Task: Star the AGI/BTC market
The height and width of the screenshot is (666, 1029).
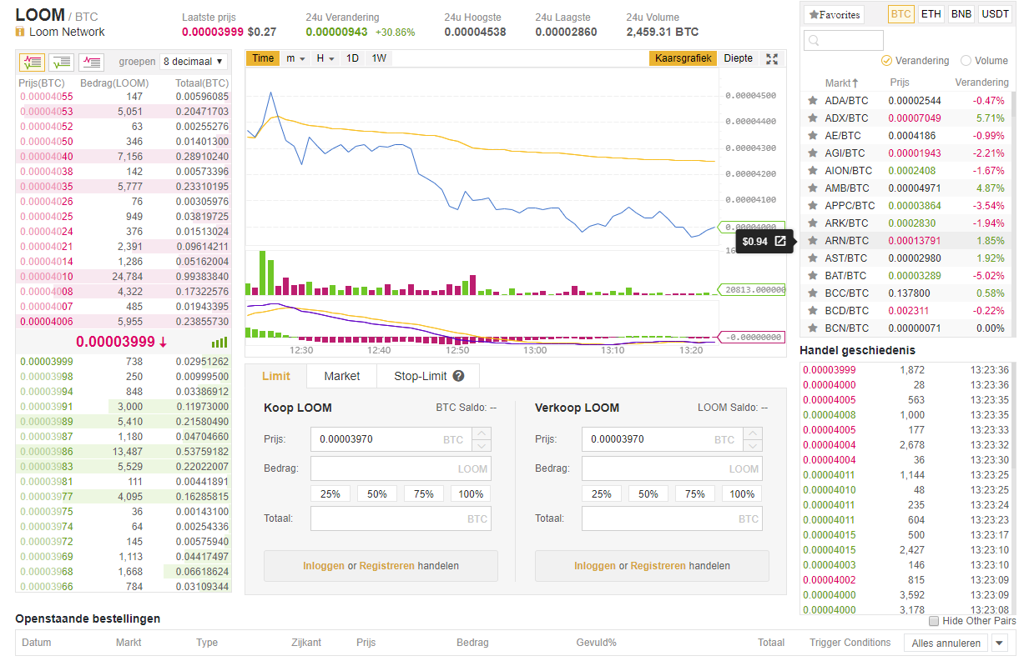Action: (813, 153)
